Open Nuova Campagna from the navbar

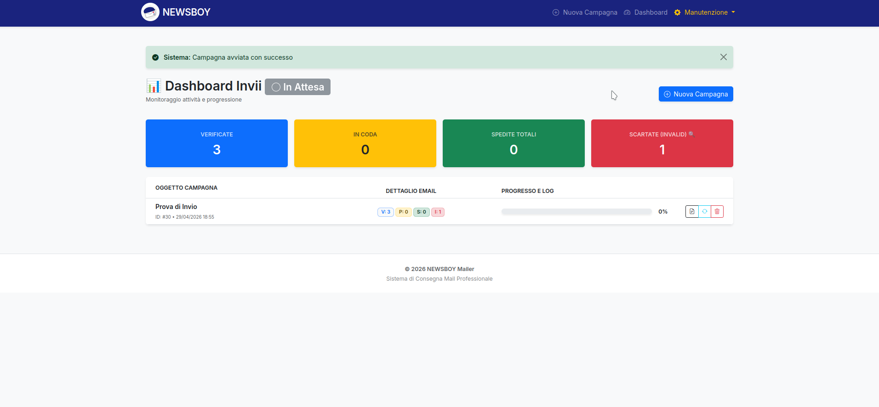point(585,12)
